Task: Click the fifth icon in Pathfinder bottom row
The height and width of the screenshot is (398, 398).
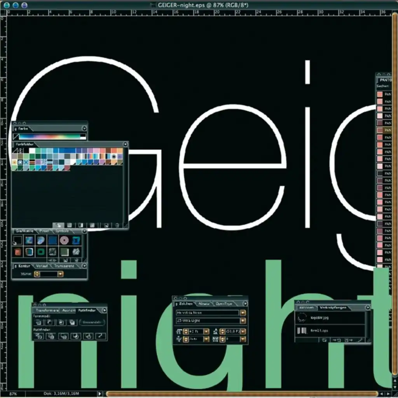Action: (88, 336)
